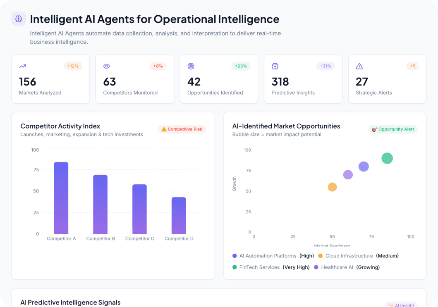The width and height of the screenshot is (438, 307).
Task: Toggle the Healthcare AI legend dot
Action: pyautogui.click(x=316, y=267)
